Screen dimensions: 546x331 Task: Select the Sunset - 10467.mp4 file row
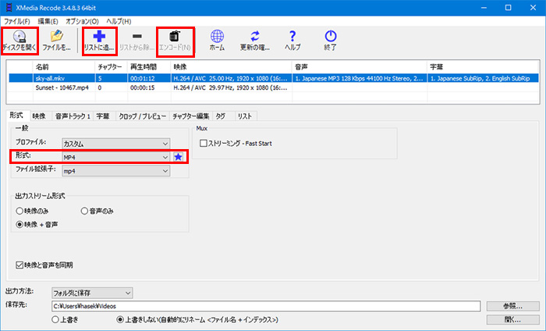click(62, 88)
